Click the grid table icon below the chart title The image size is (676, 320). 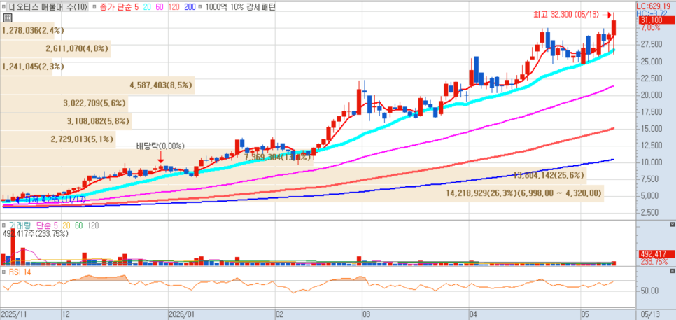[x=7, y=18]
